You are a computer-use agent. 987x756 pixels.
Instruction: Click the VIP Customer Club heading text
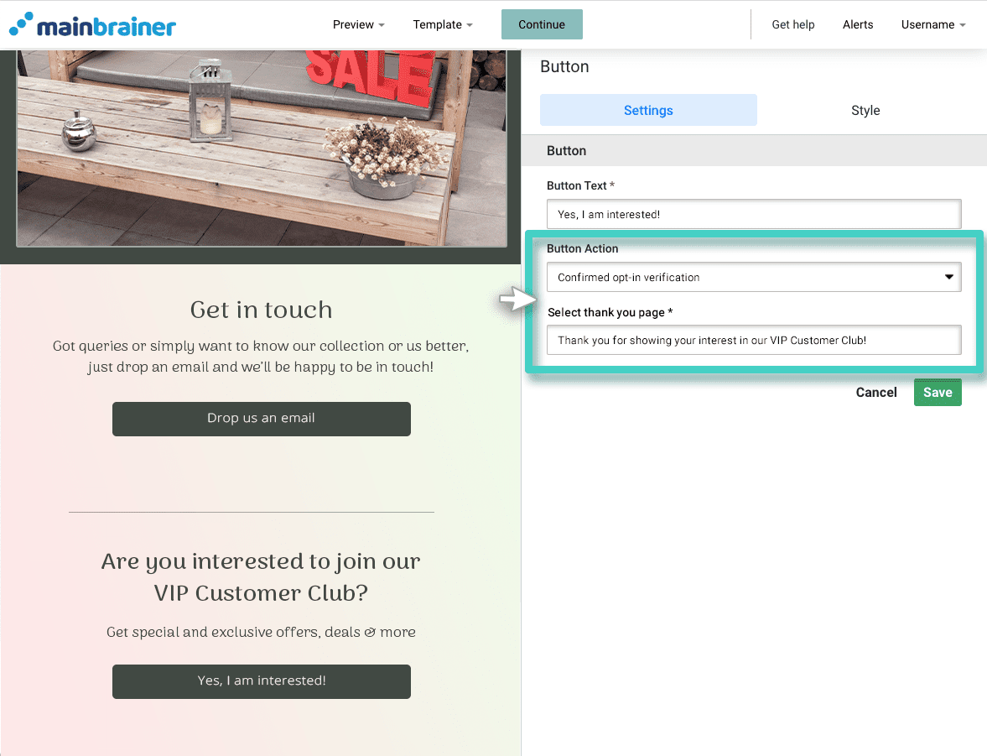(262, 577)
